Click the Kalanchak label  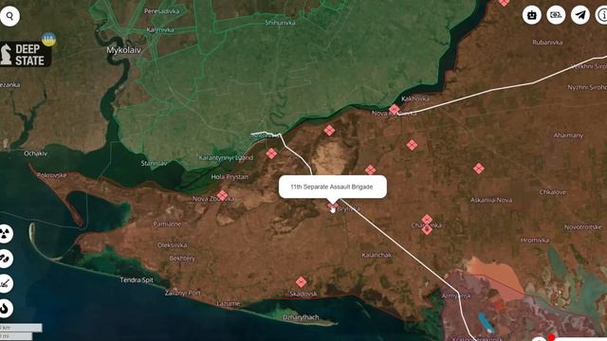(x=377, y=255)
